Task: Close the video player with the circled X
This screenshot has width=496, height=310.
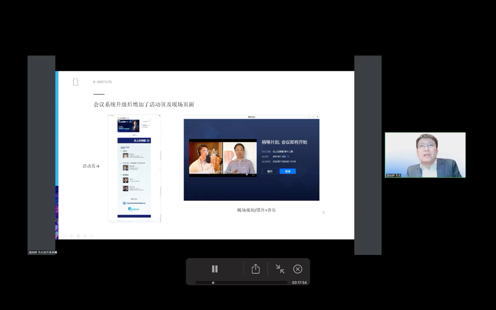Action: click(x=297, y=269)
